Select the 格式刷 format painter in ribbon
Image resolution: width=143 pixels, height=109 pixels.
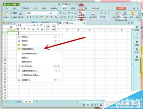[21, 15]
